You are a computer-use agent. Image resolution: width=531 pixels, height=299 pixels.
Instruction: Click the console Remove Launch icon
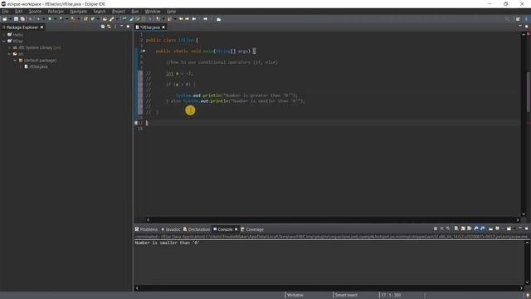coord(441,228)
